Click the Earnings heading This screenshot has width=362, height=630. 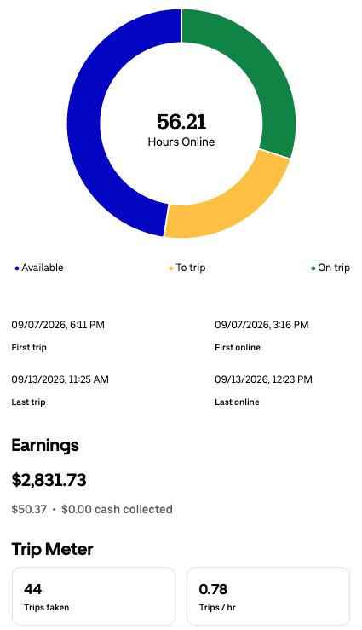(45, 446)
